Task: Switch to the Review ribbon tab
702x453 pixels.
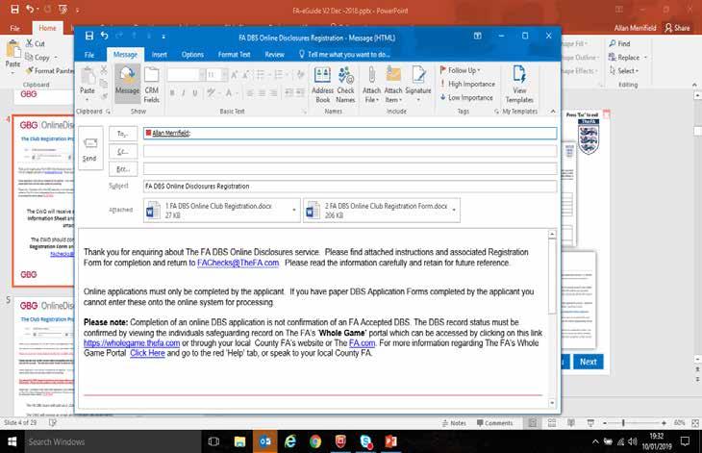Action: click(274, 55)
